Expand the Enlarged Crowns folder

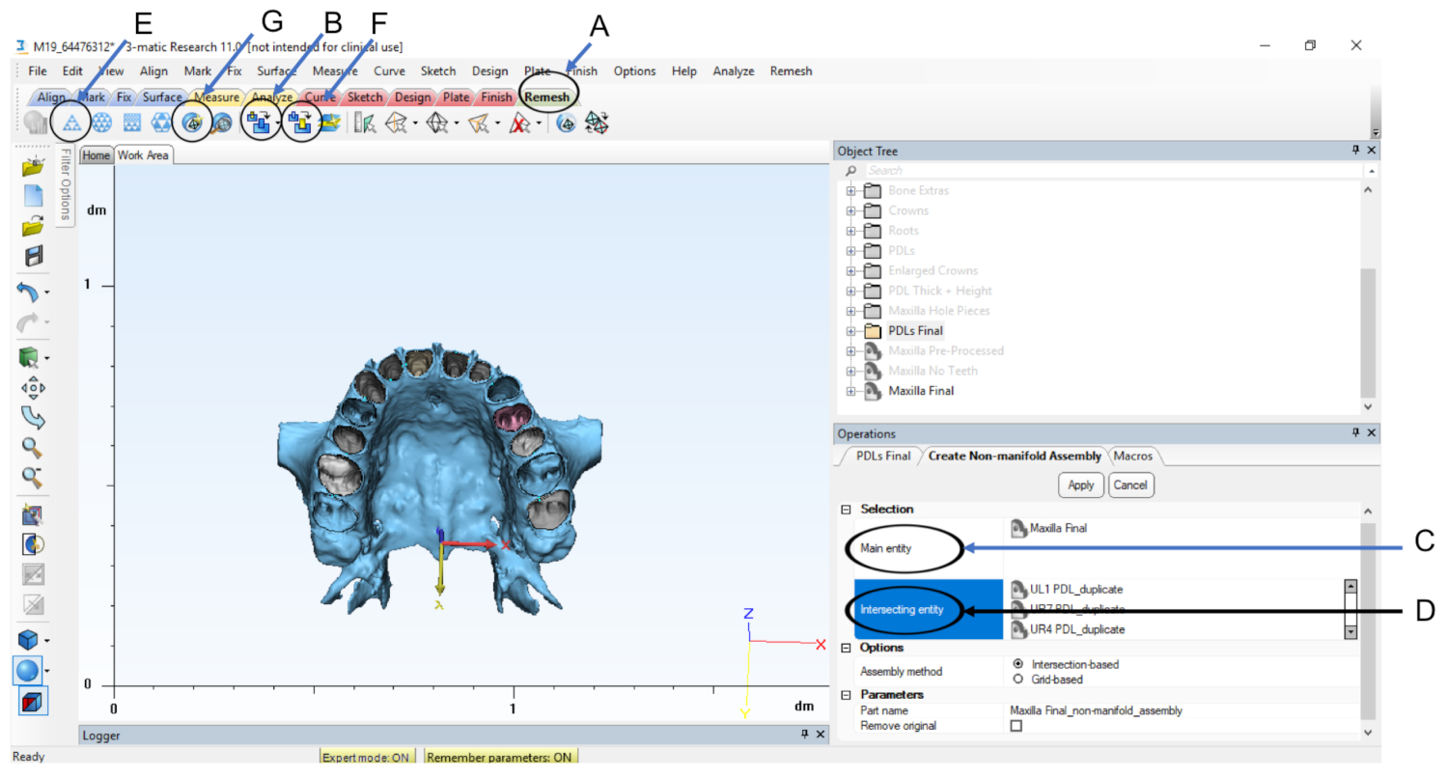tap(851, 271)
